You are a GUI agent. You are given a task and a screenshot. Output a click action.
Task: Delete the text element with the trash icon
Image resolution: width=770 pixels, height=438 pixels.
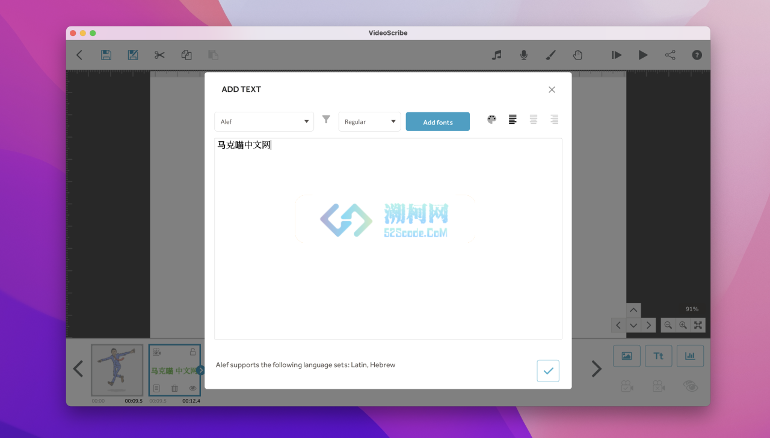point(174,389)
